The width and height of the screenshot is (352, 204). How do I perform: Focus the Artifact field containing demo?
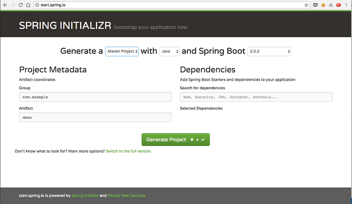click(x=95, y=117)
